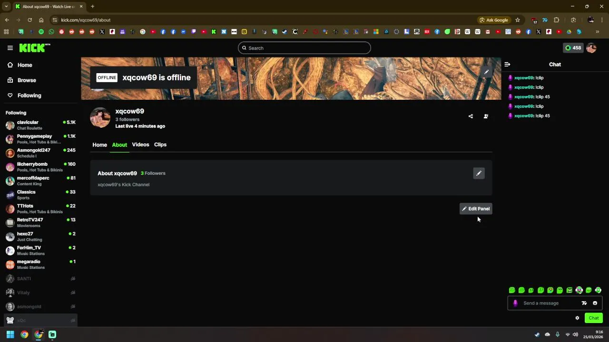609x342 pixels.
Task: Open the volume control in system tray
Action: pyautogui.click(x=575, y=334)
